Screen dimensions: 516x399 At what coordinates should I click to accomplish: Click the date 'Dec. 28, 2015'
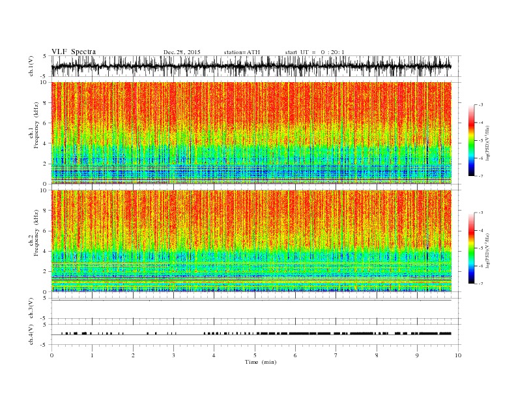coord(182,52)
